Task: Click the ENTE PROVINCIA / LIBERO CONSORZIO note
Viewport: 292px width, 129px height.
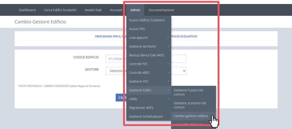Action: (59, 86)
